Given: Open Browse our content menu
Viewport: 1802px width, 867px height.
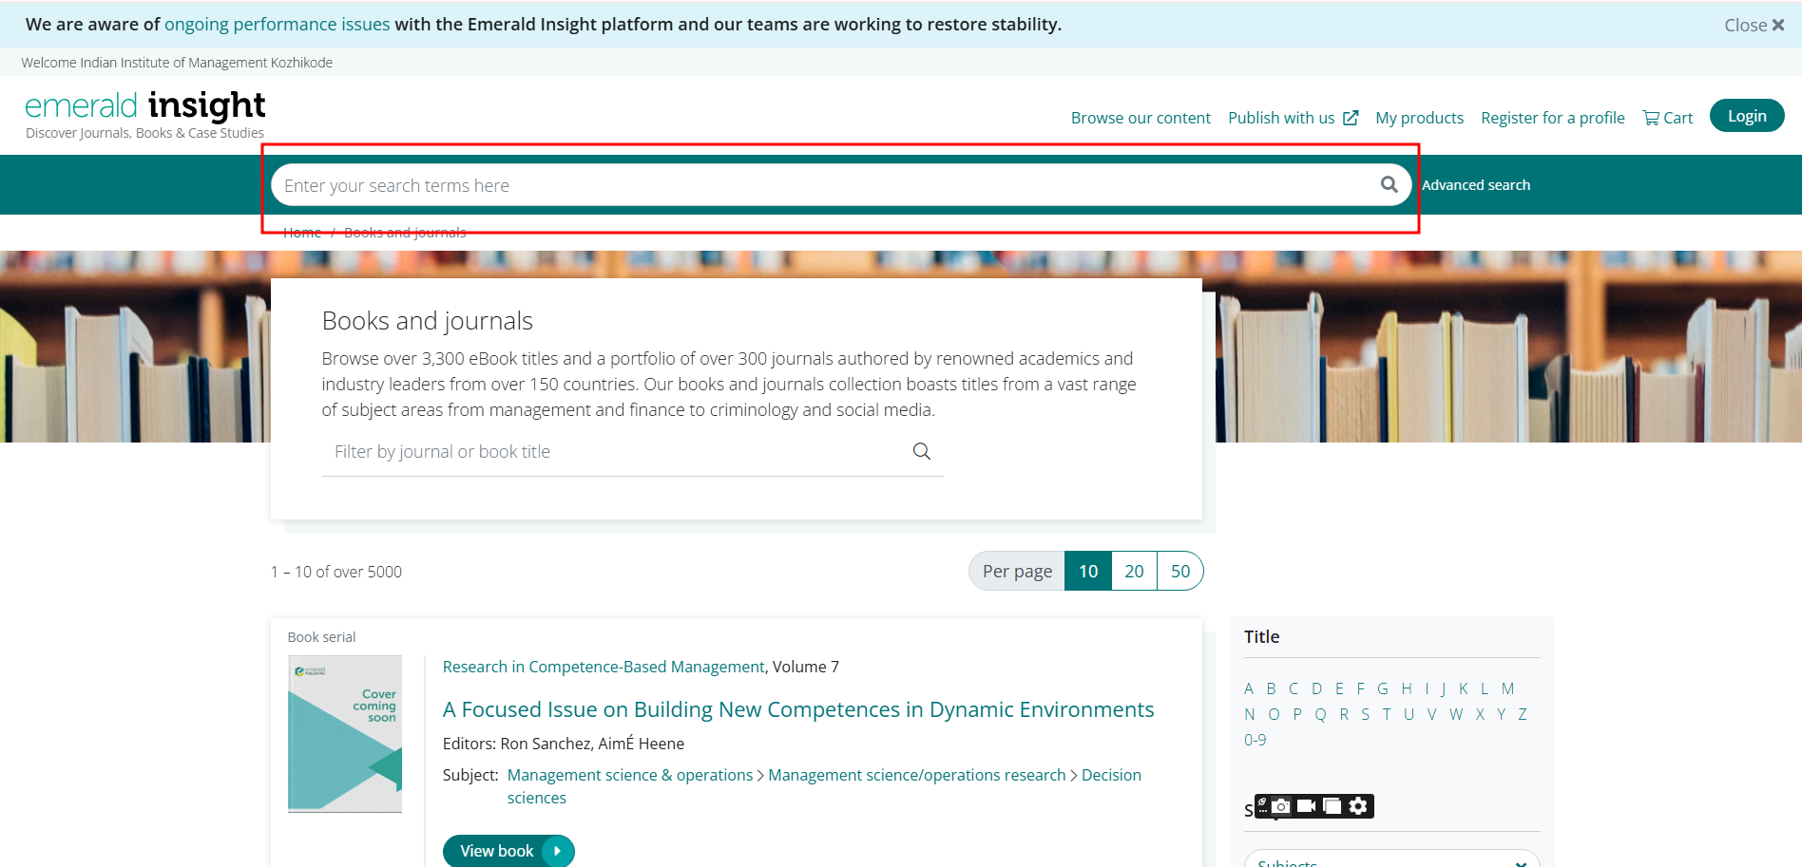Looking at the screenshot, I should pos(1141,118).
